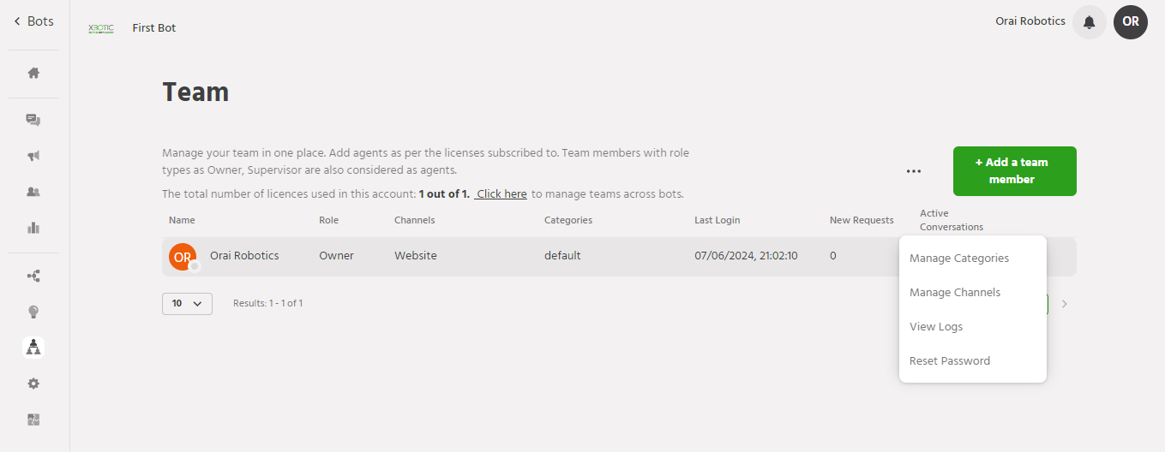Click the notifications bell icon
This screenshot has width=1165, height=452.
(x=1090, y=22)
